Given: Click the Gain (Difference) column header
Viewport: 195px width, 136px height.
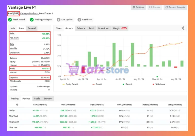Looking at the screenshot, I should pos(40,105).
